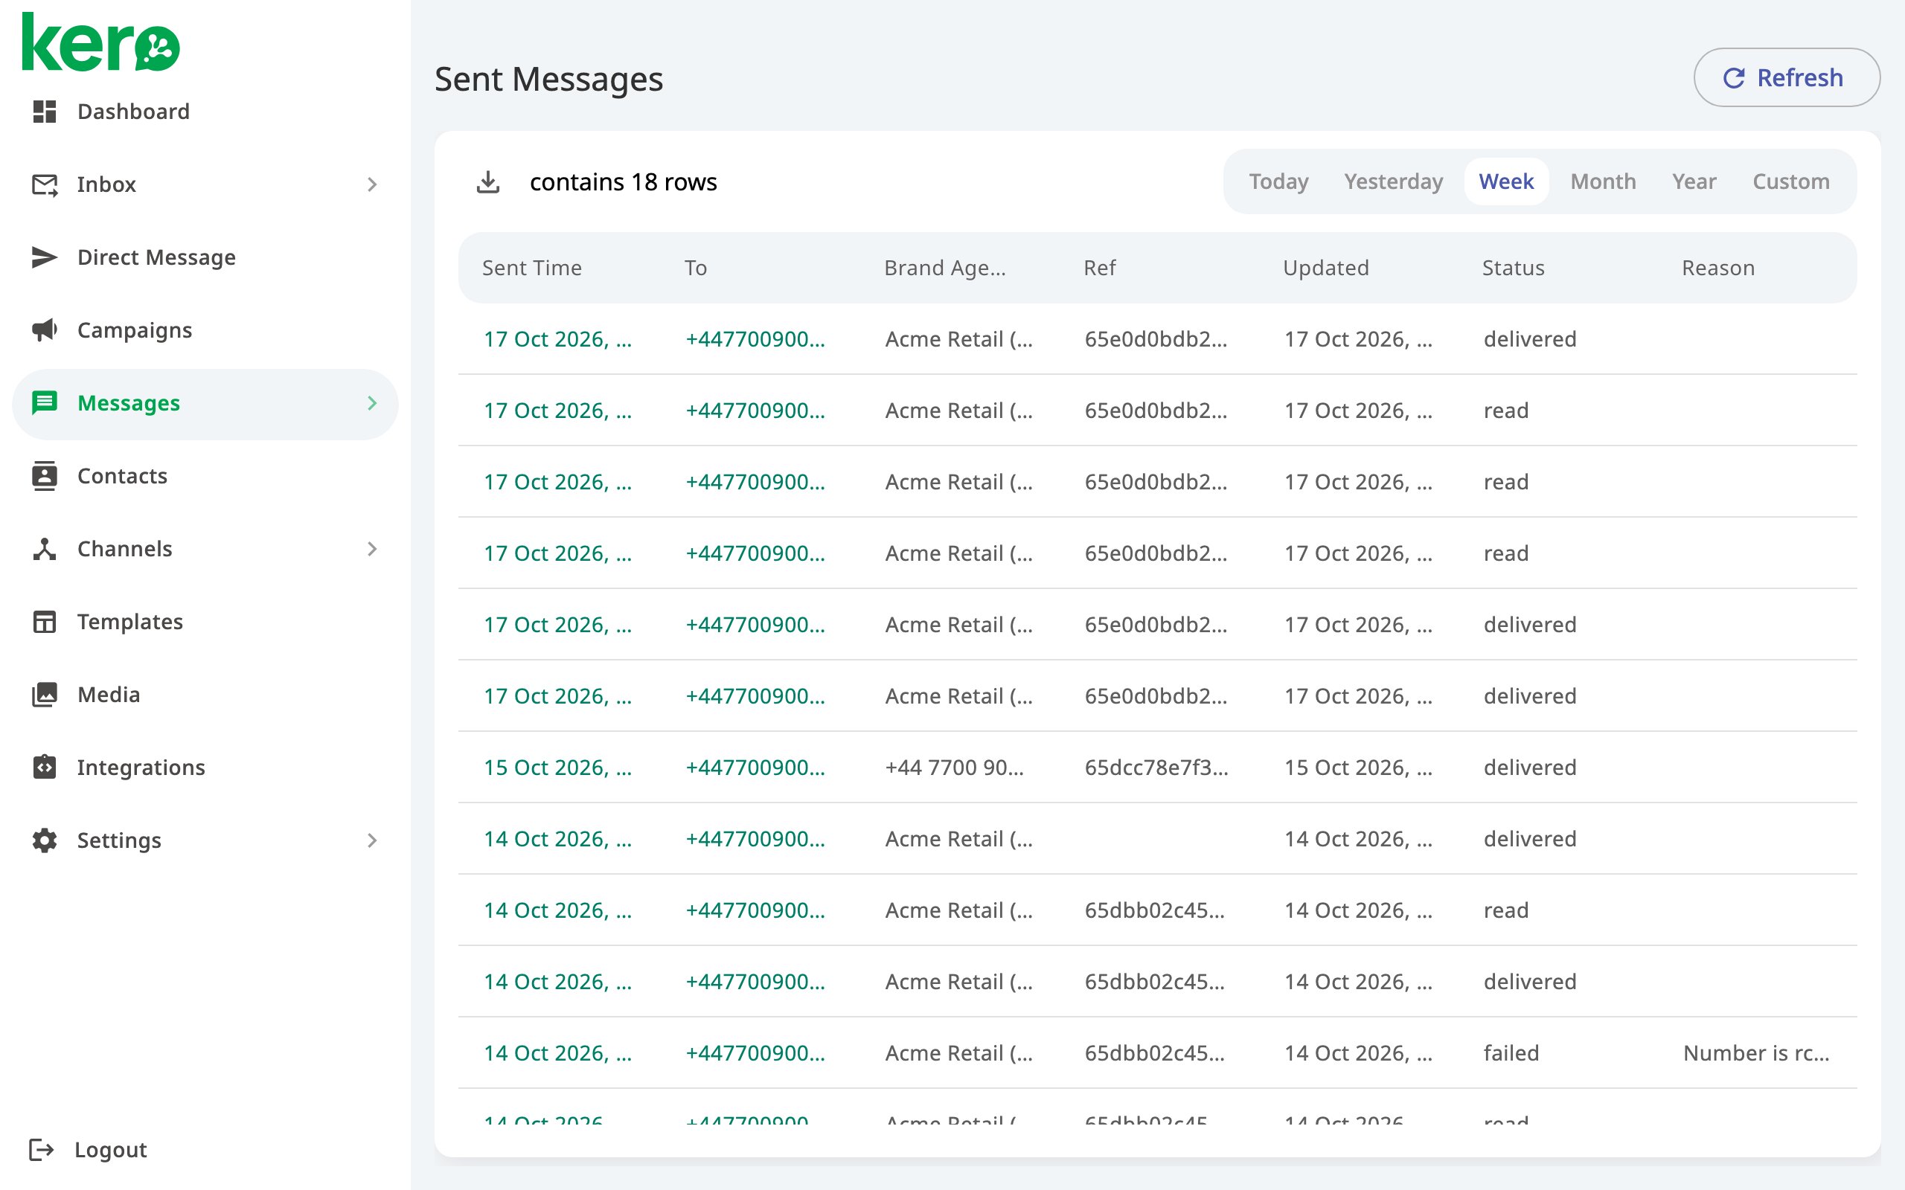Click the Brand Age... column header

pos(944,268)
